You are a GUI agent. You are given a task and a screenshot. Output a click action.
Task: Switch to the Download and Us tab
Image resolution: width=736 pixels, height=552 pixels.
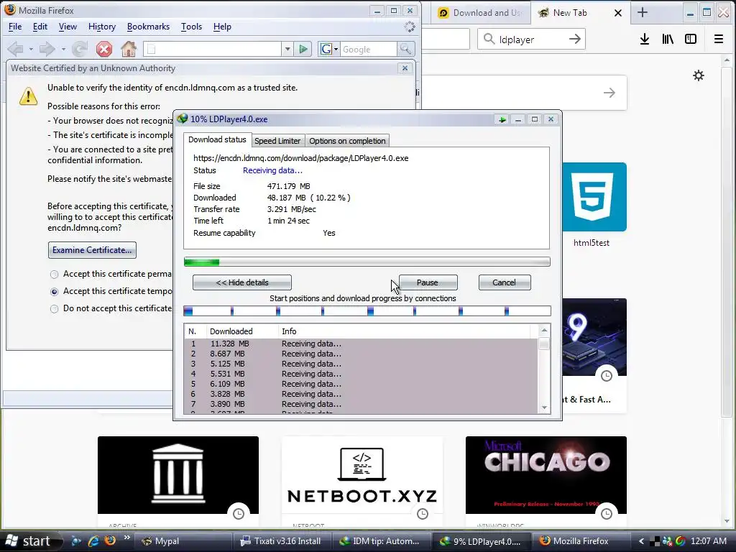[481, 13]
